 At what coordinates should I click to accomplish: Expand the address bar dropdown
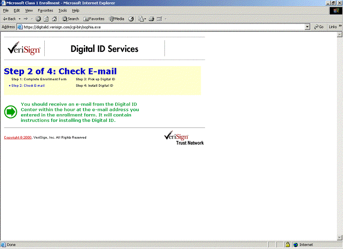307,27
